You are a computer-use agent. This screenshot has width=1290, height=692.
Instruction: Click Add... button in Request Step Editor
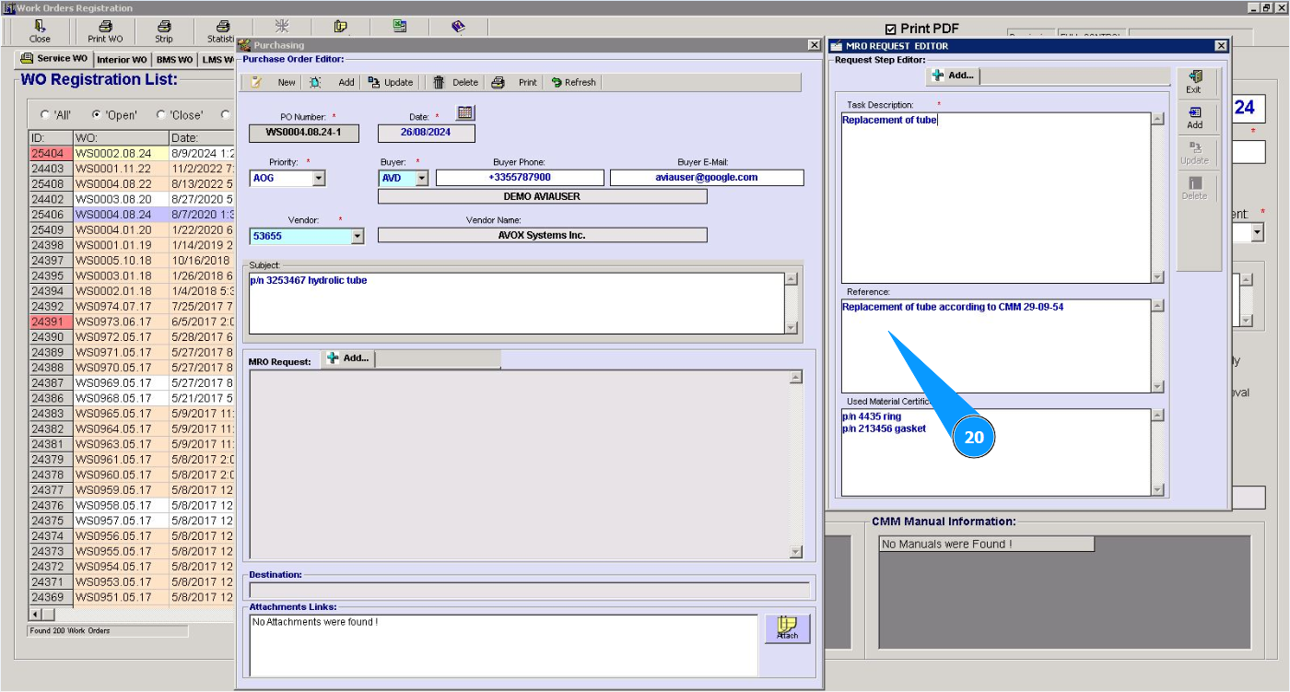[954, 76]
